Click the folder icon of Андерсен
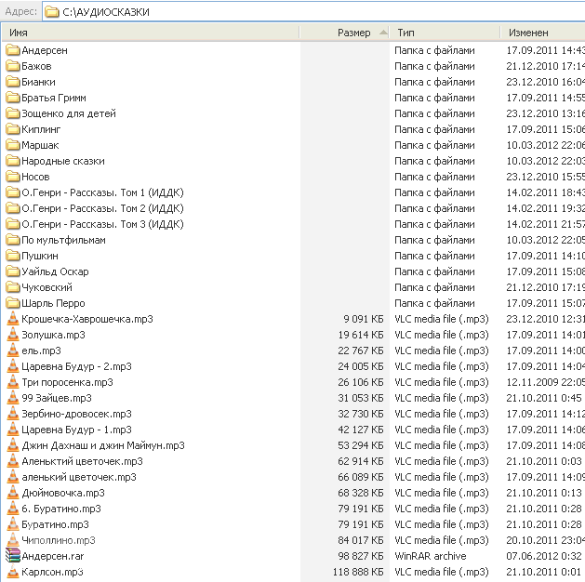The width and height of the screenshot is (585, 582). click(12, 50)
